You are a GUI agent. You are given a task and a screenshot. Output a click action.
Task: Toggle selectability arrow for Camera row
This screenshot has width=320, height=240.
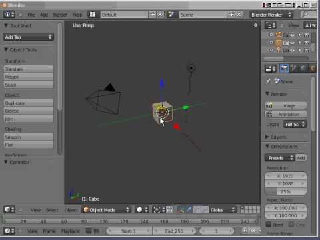pyautogui.click(x=300, y=35)
